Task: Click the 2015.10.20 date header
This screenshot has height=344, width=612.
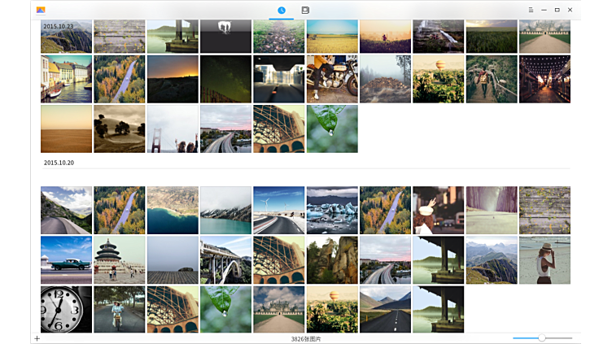Action: click(59, 163)
